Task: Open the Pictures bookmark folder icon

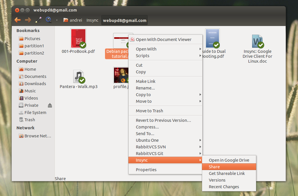Action: coord(21,39)
